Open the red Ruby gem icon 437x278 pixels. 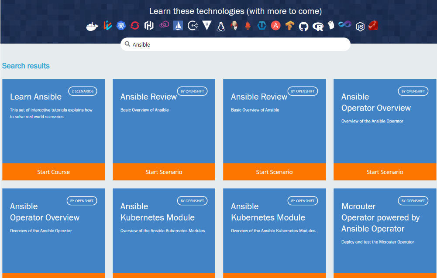click(x=373, y=26)
